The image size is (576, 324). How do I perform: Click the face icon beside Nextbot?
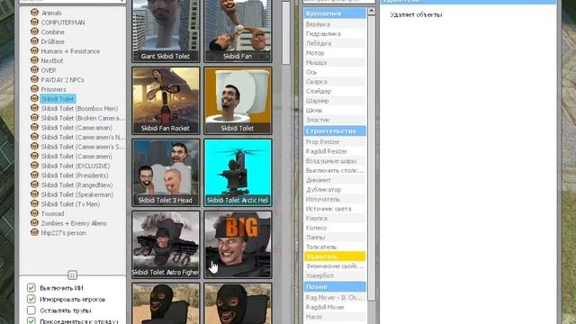(x=34, y=60)
